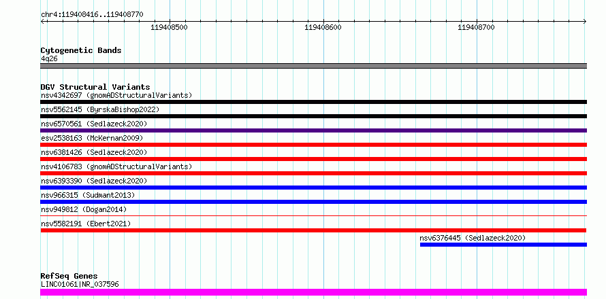The height and width of the screenshot is (299, 606).
Task: Click the nsv6381426 Sedlazeck2020 label
Action: pos(94,152)
